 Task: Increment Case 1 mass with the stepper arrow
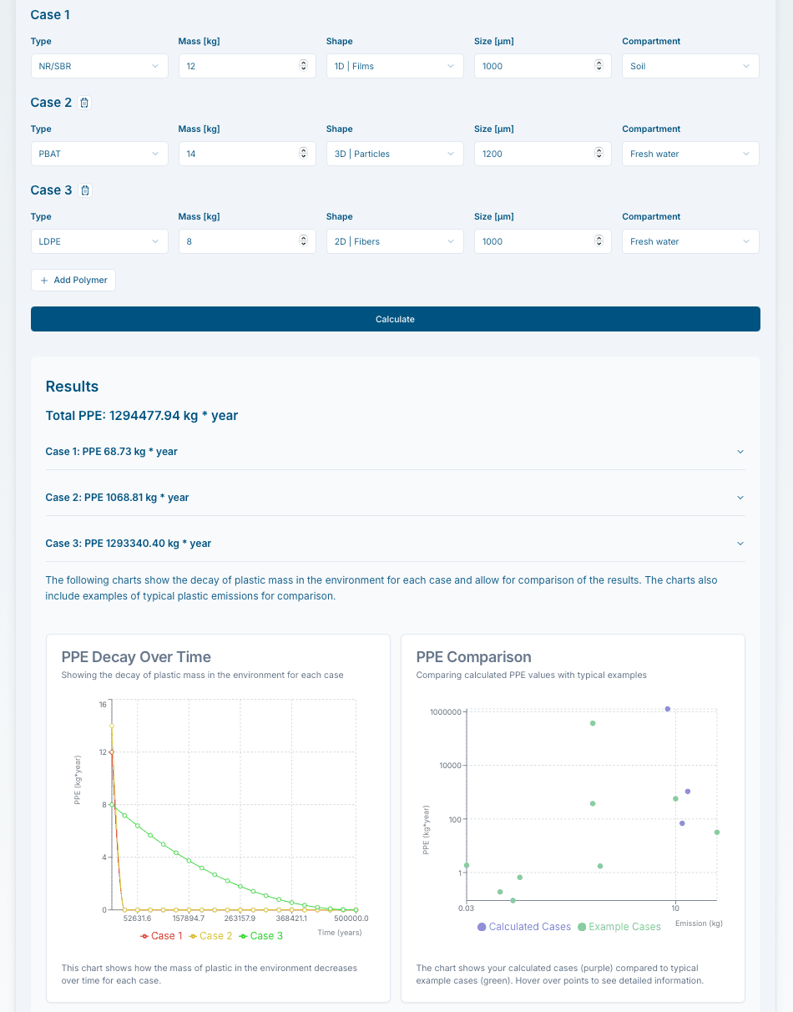[303, 63]
